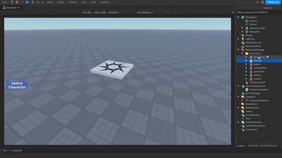282x158 pixels.
Task: Click the Workspace globe icon
Action: click(243, 17)
